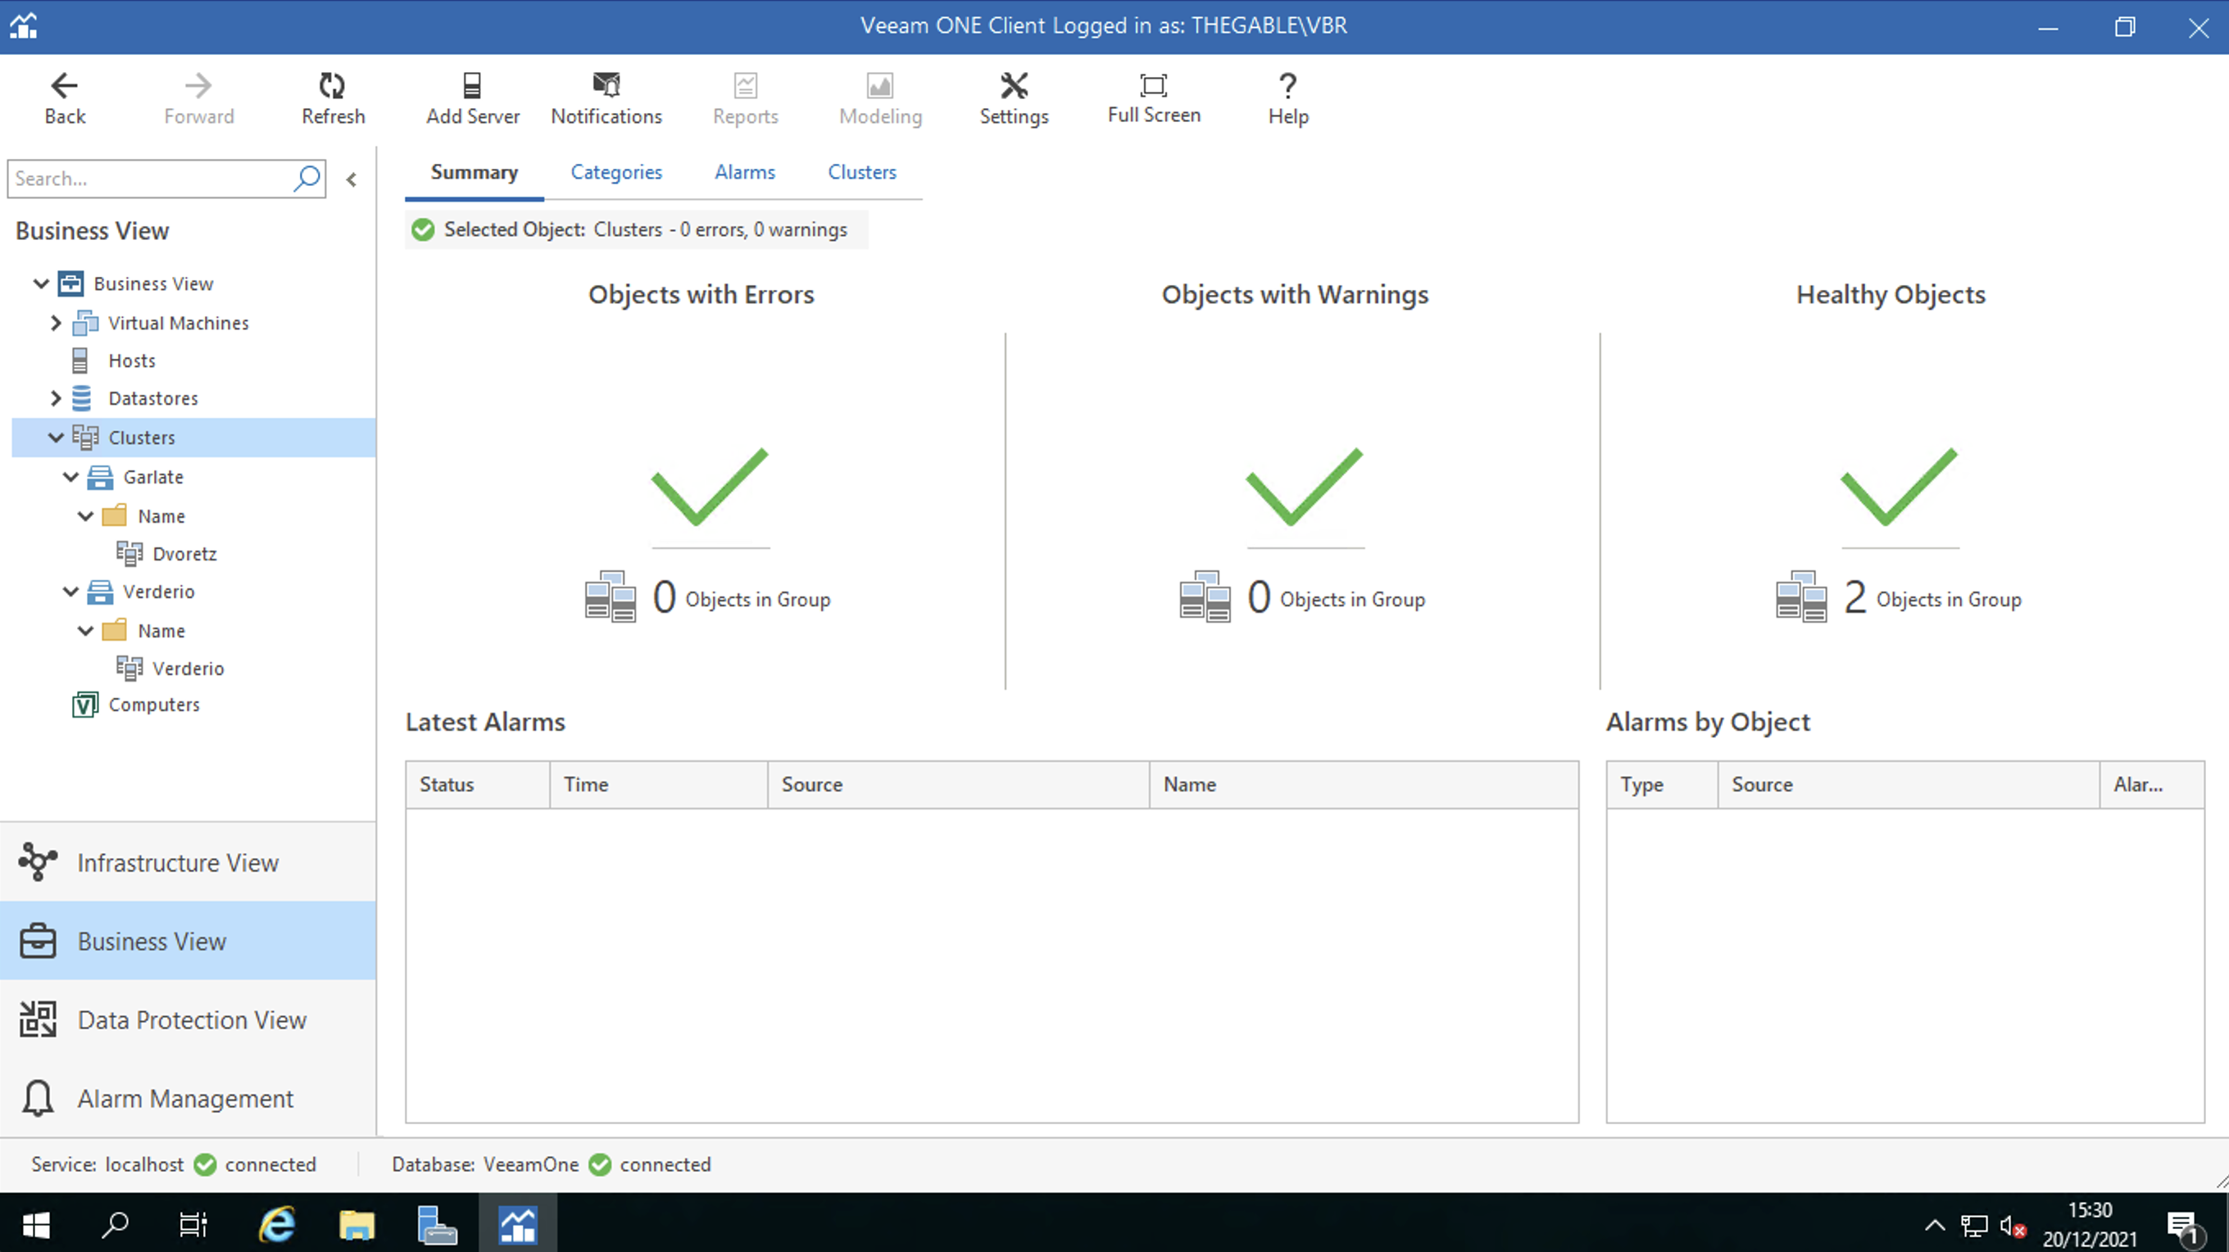Switch to the Alarms tab
Image resolution: width=2229 pixels, height=1252 pixels.
tap(745, 172)
